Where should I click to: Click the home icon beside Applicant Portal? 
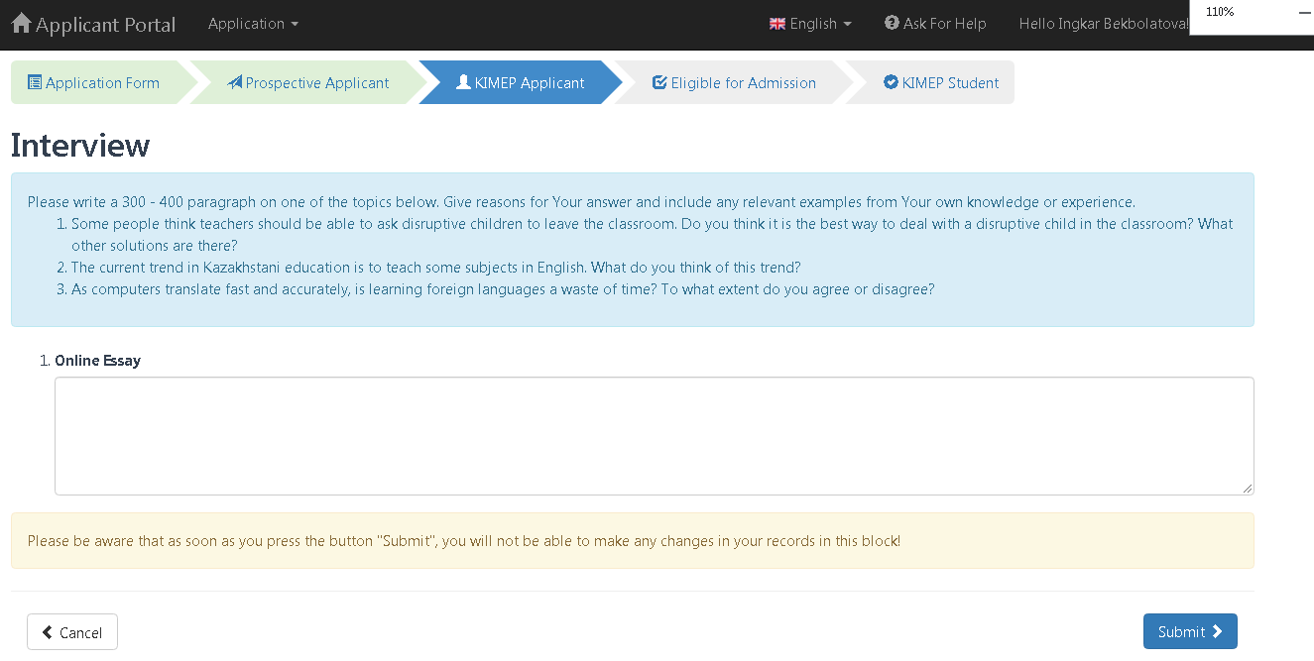click(x=21, y=23)
